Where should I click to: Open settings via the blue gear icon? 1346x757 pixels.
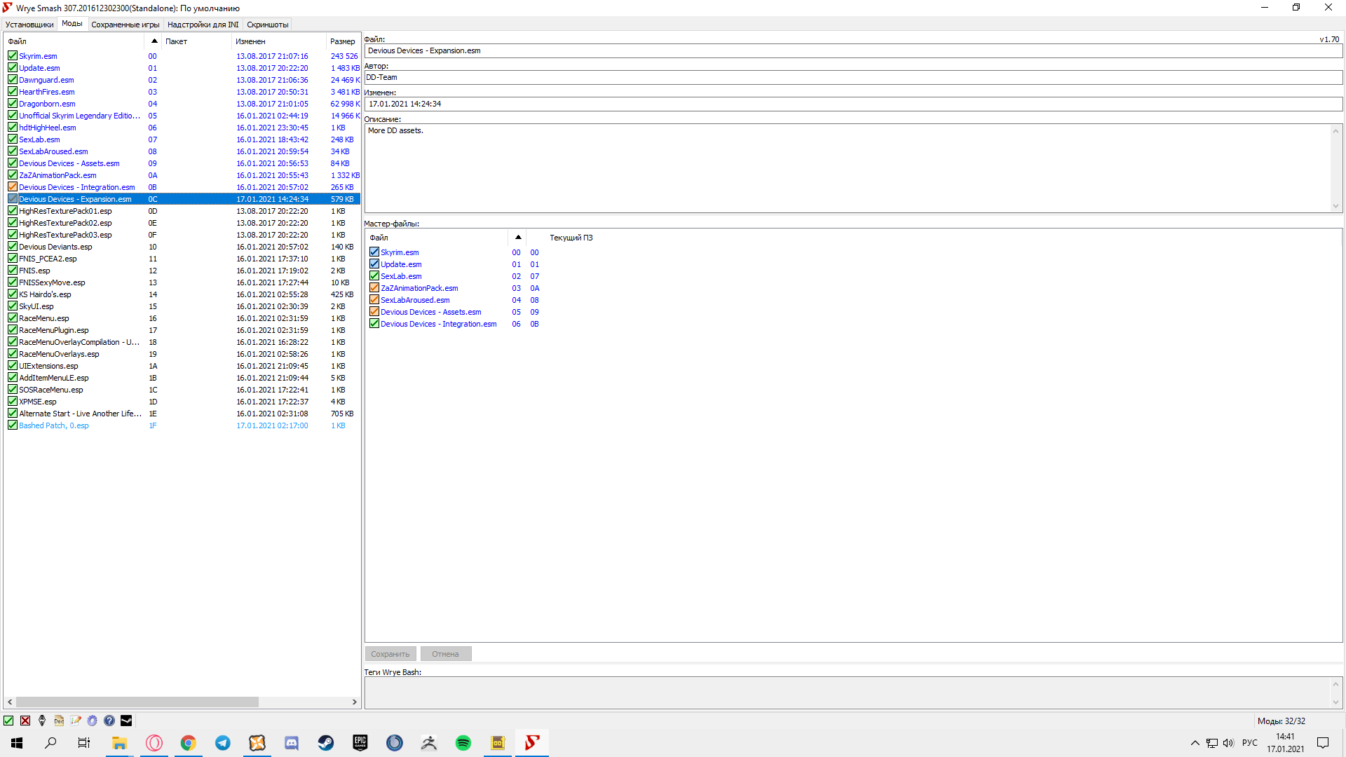coord(93,721)
